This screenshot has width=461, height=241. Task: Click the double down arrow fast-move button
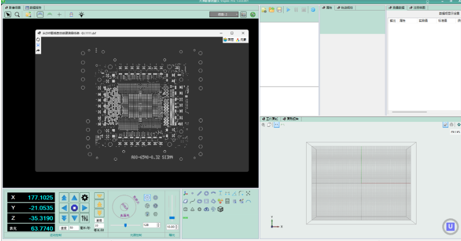[64, 218]
